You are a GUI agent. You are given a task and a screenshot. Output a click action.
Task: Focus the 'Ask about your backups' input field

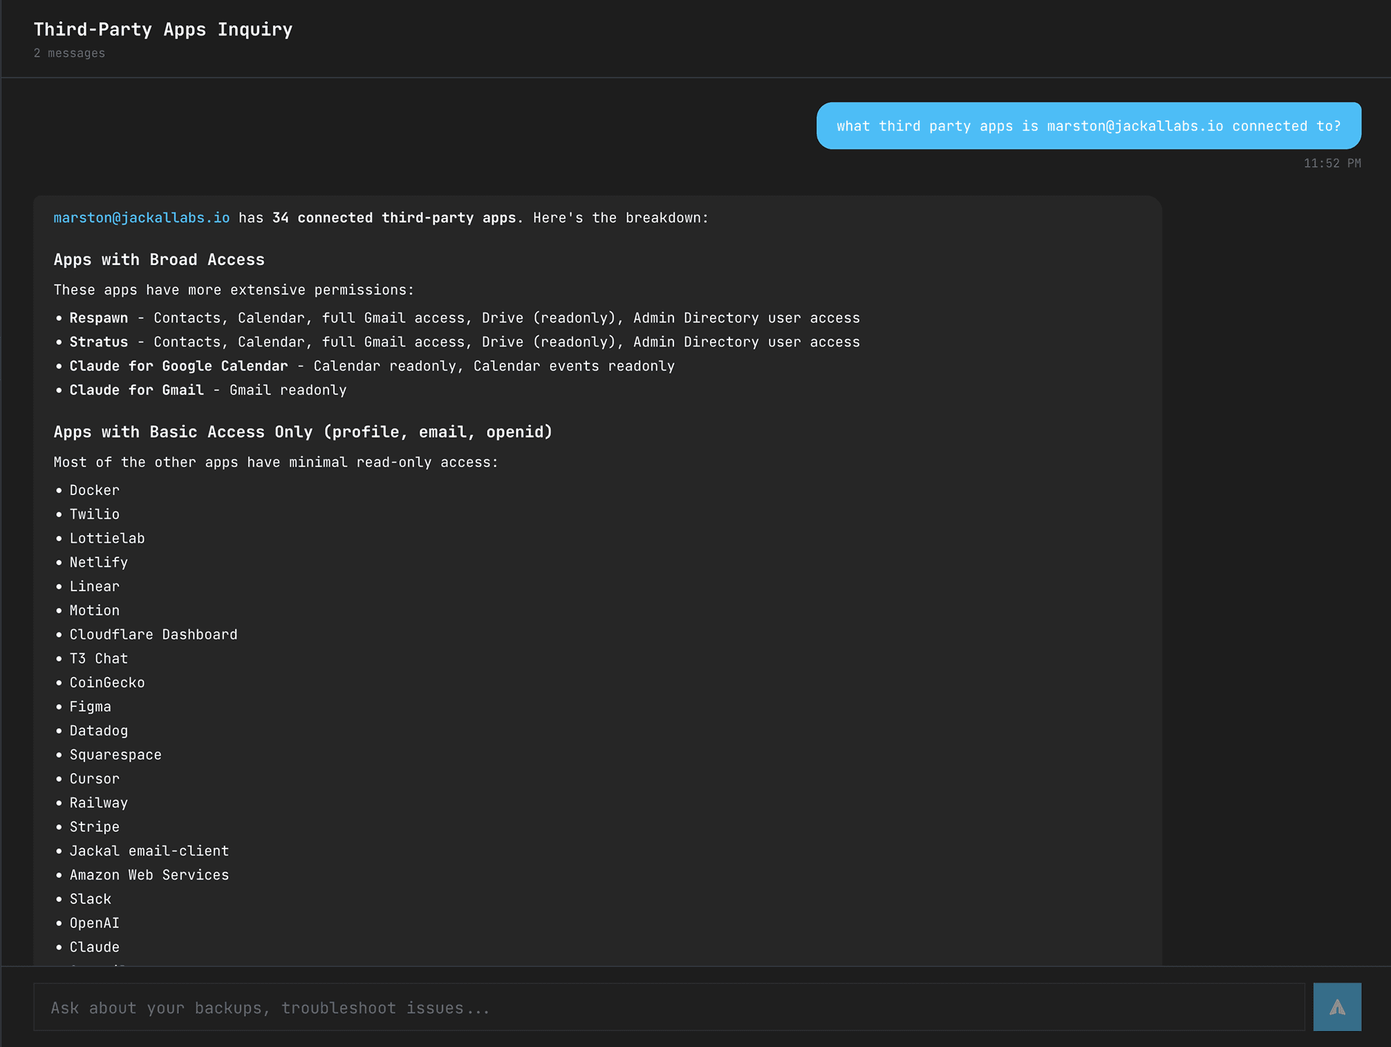(x=668, y=1008)
